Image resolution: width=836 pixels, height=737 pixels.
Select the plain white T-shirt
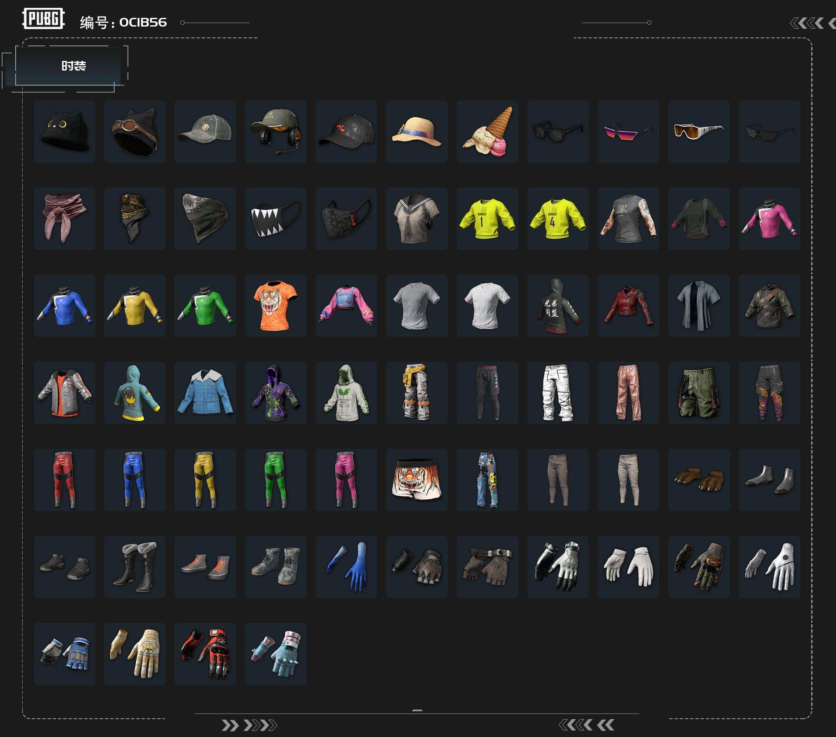(x=487, y=306)
